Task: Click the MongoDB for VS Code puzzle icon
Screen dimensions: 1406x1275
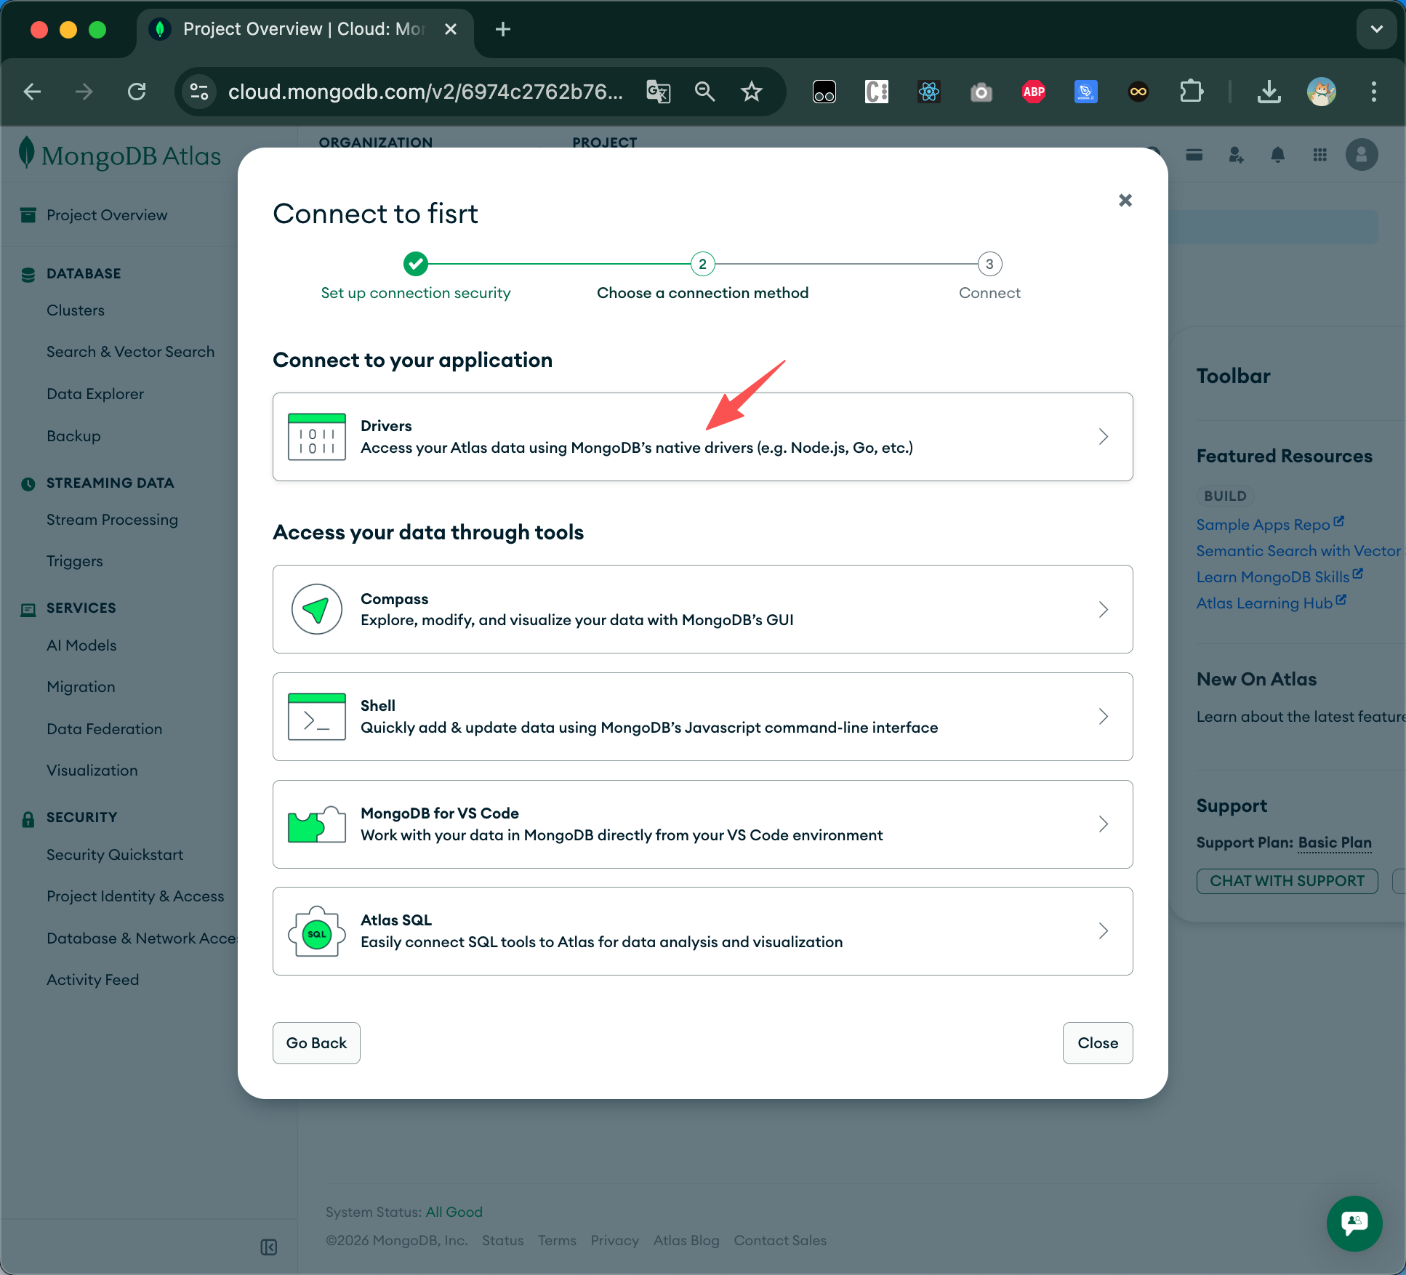Action: [316, 824]
